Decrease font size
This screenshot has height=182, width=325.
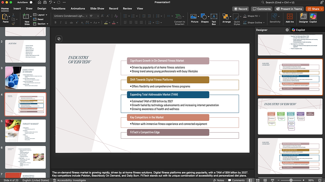[108, 16]
